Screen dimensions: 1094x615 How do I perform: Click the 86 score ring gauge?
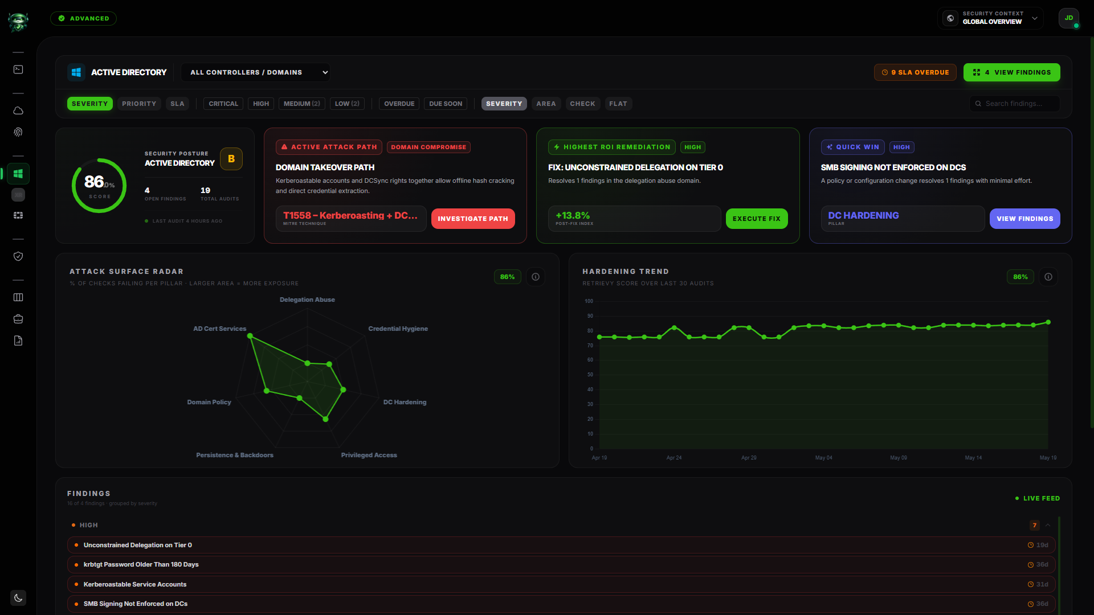[x=99, y=186]
